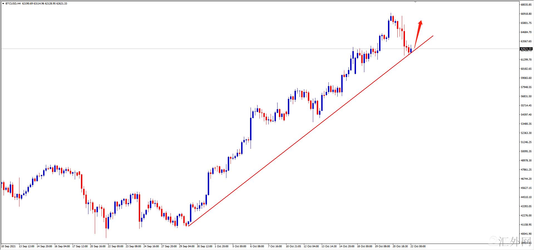Screen dimensions: 534x250
Task: Click the 20 Sep 16:00 time label
Action: click(98, 246)
